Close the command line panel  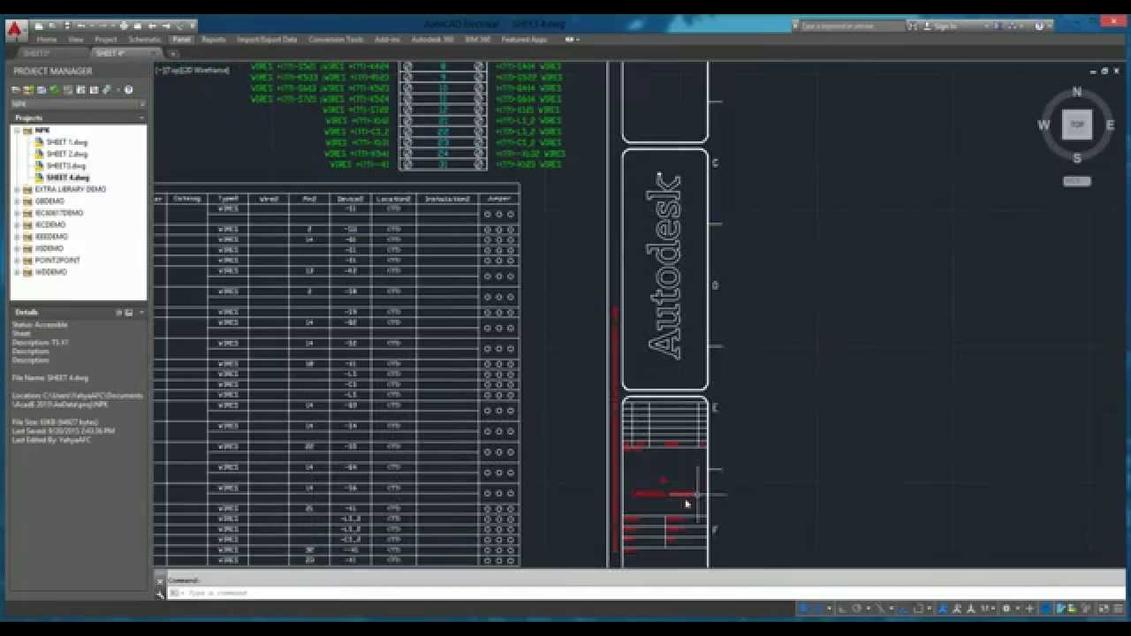[160, 580]
